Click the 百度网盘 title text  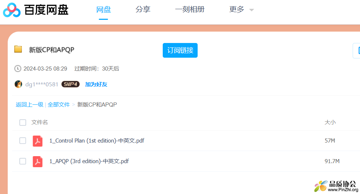tap(46, 10)
